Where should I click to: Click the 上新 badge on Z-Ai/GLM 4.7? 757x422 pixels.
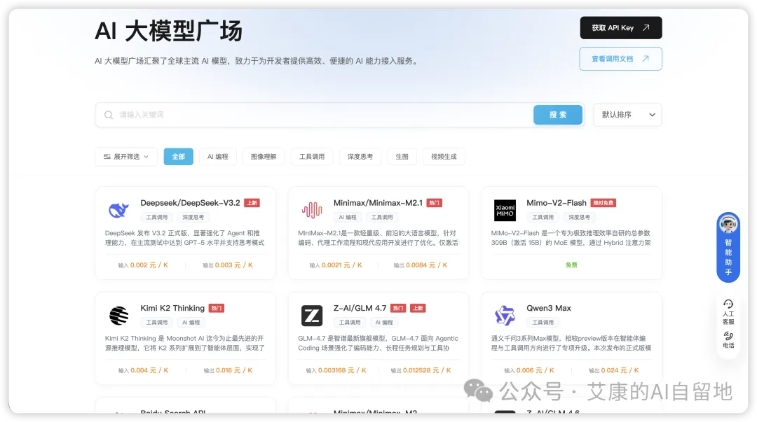[418, 308]
